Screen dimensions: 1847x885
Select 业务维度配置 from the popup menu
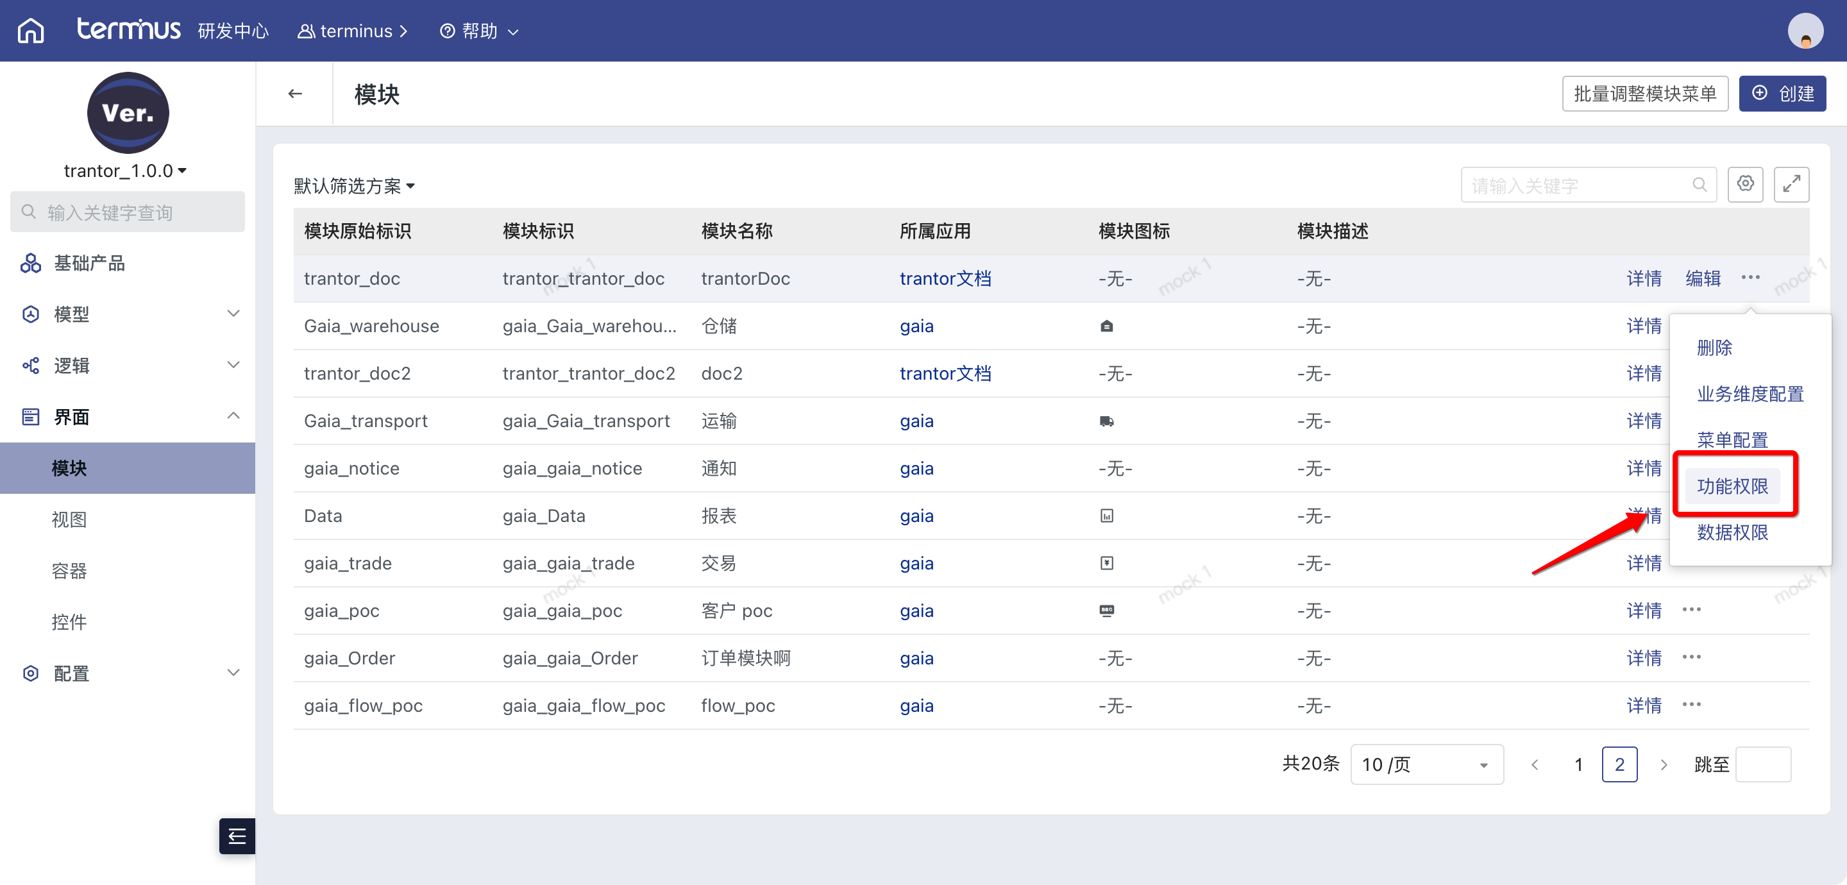[1750, 394]
